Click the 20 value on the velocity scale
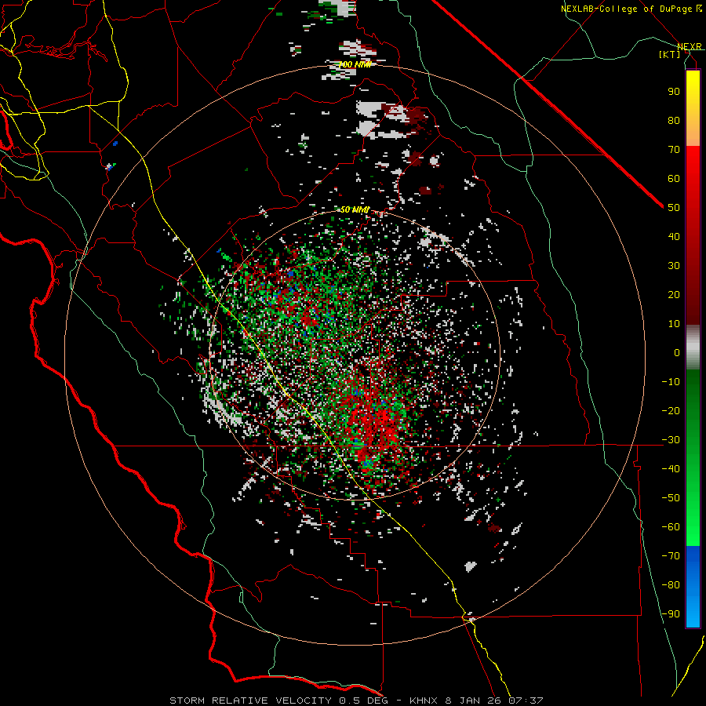Image resolution: width=706 pixels, height=706 pixels. click(674, 294)
